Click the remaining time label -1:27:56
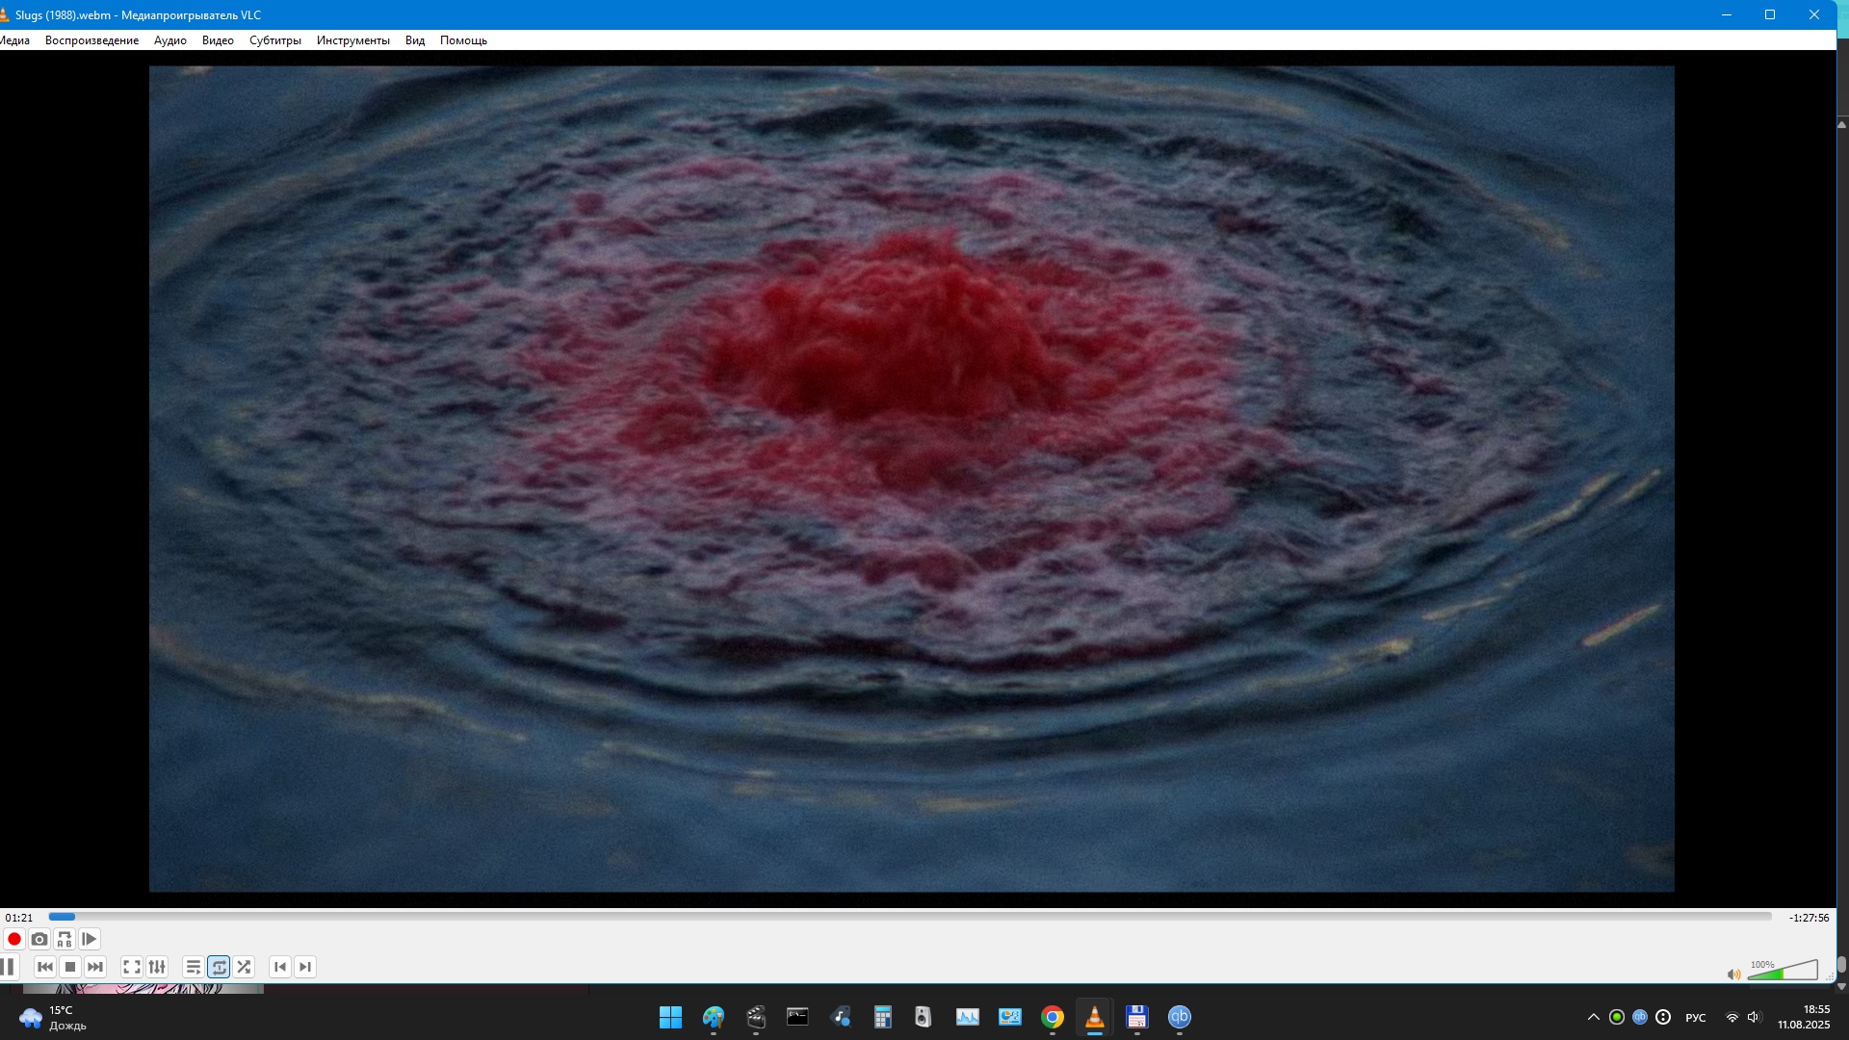The width and height of the screenshot is (1849, 1040). click(1809, 918)
